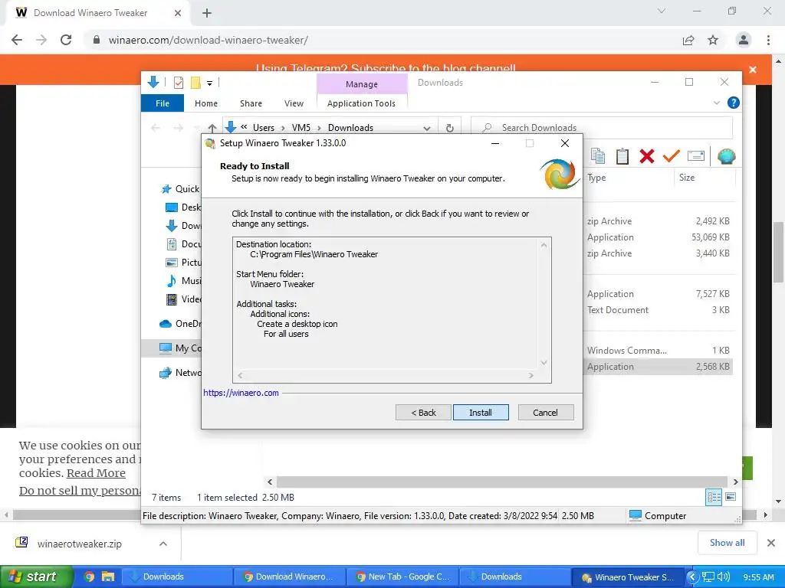Open the https://winaero.com link
The width and height of the screenshot is (785, 588).
(x=241, y=393)
